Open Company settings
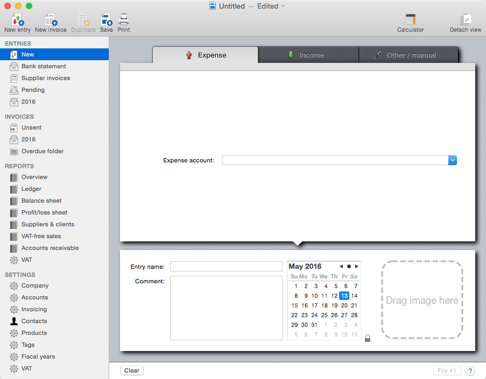Screen dimensions: 486x379 [54, 285]
